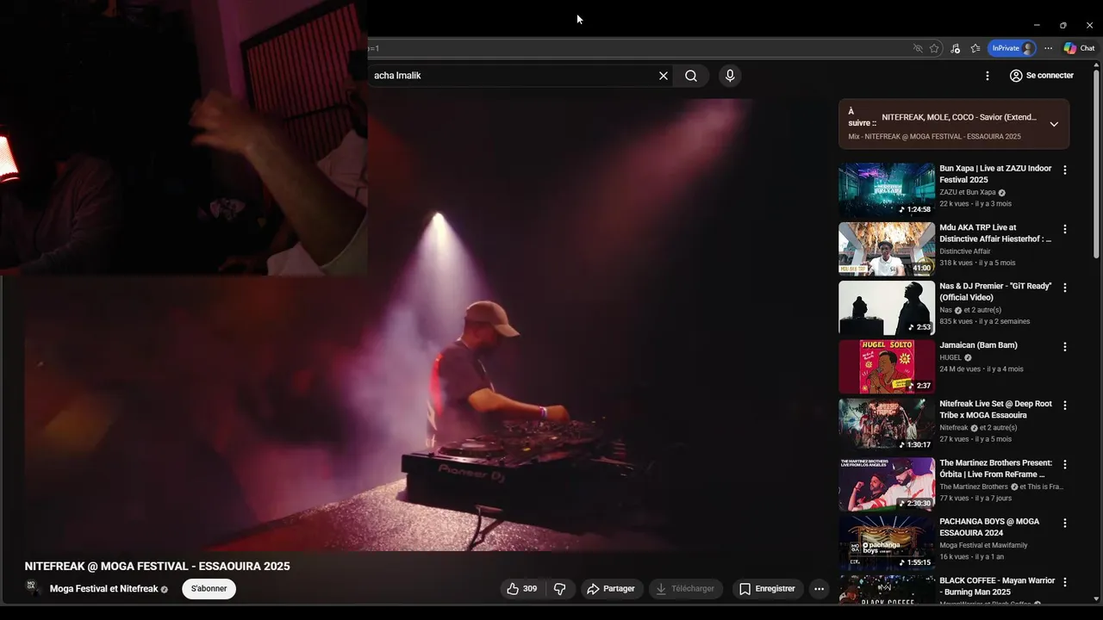
Task: Click the webcam overlay window
Action: 184,138
